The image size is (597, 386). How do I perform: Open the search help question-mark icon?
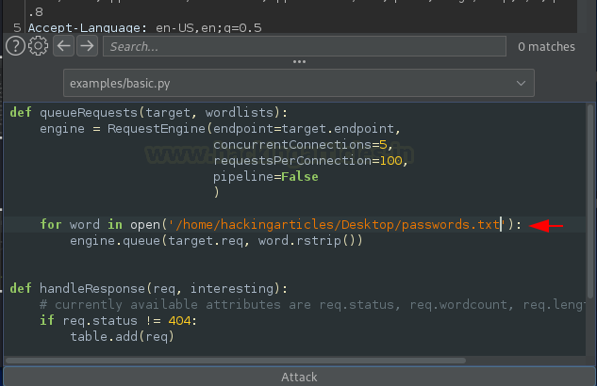(16, 46)
